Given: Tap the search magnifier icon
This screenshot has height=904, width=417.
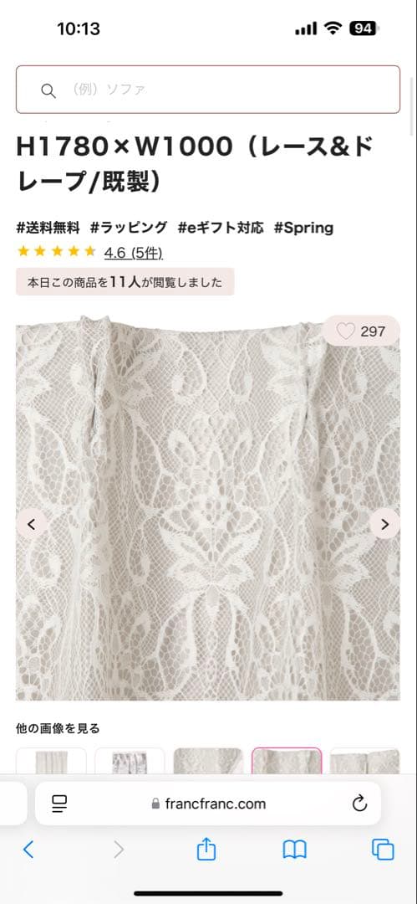Looking at the screenshot, I should pos(48,90).
